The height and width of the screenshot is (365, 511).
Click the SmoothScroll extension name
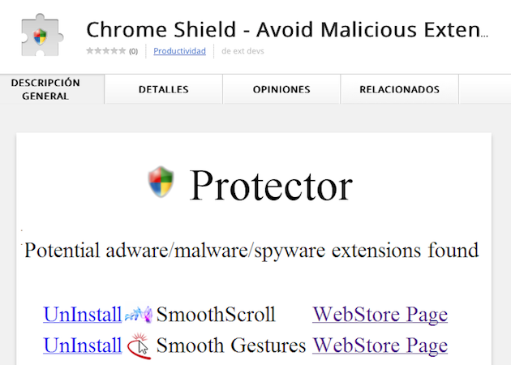pos(216,315)
